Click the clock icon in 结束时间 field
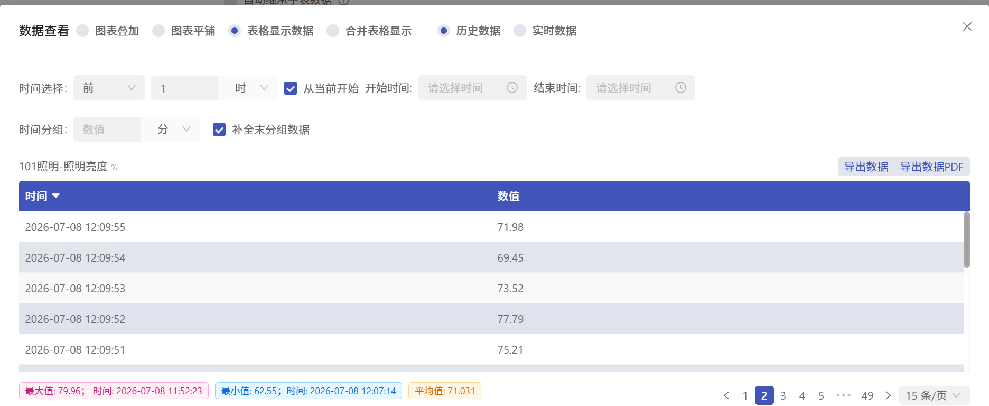 pos(680,88)
